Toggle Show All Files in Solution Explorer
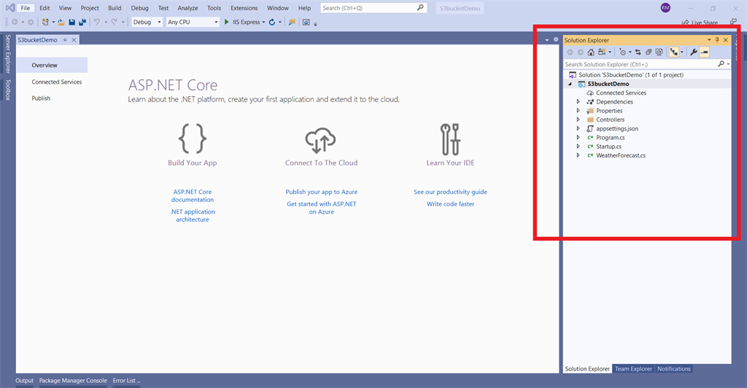 pyautogui.click(x=659, y=52)
